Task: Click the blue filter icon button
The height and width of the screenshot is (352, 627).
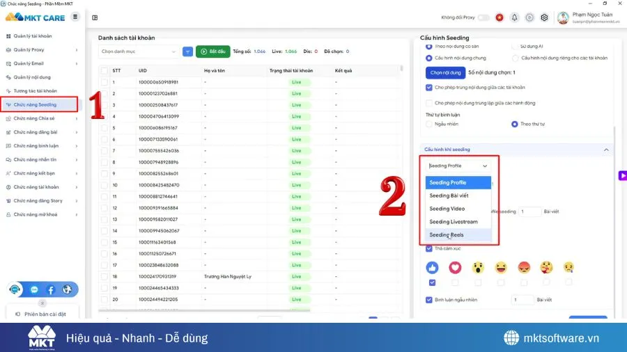Action: click(187, 51)
